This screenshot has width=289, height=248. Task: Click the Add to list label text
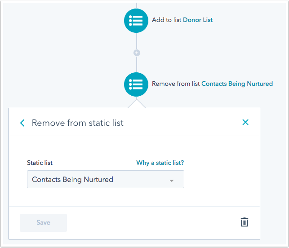(x=166, y=20)
